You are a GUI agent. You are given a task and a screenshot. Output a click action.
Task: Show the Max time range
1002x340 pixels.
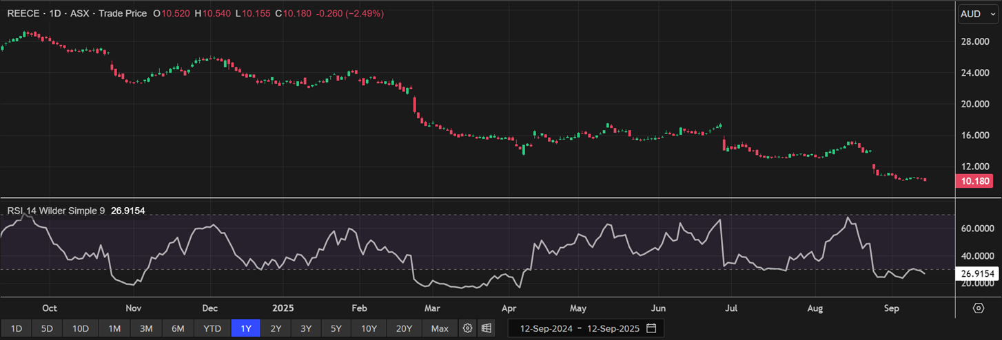coord(440,328)
